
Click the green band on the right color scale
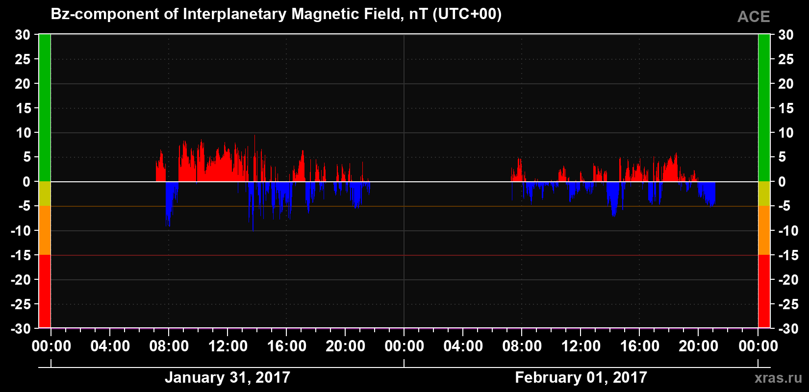[x=764, y=108]
